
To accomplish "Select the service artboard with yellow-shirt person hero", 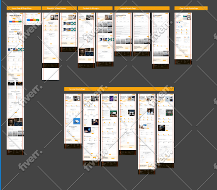I will (x=127, y=124).
